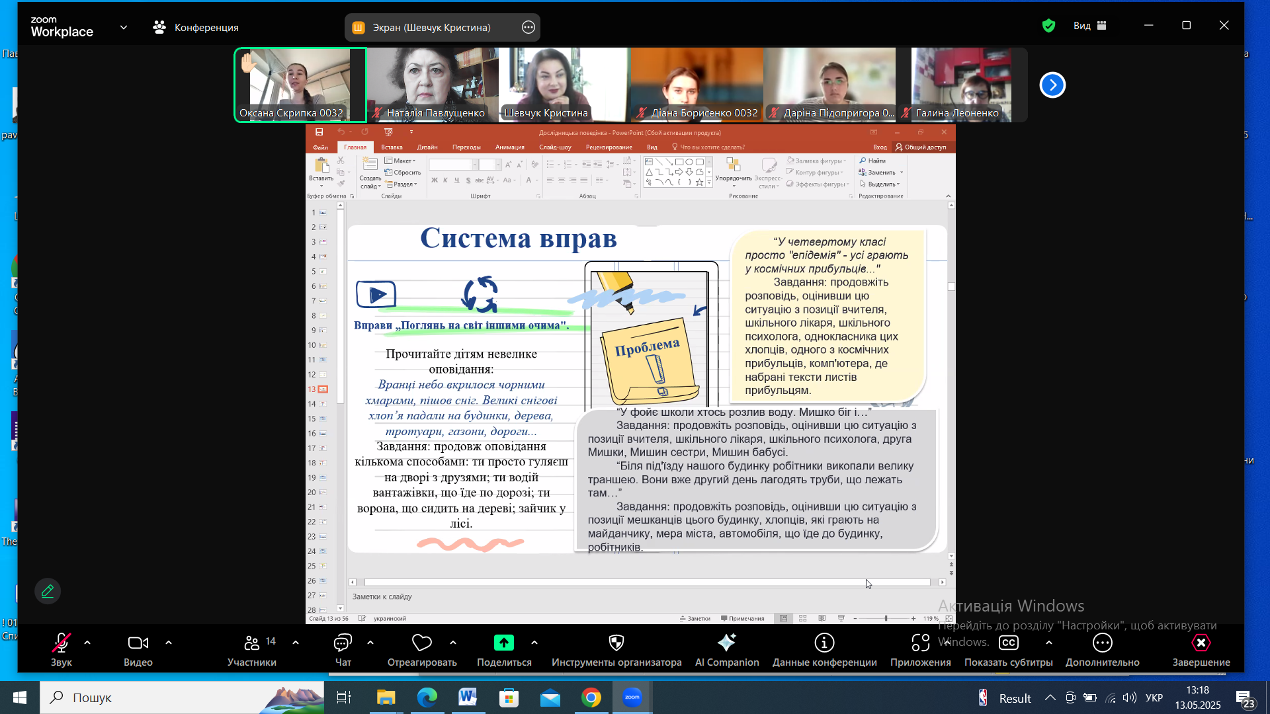Image resolution: width=1270 pixels, height=714 pixels.
Task: Select Галина Леоненко video thumbnail
Action: (x=961, y=85)
